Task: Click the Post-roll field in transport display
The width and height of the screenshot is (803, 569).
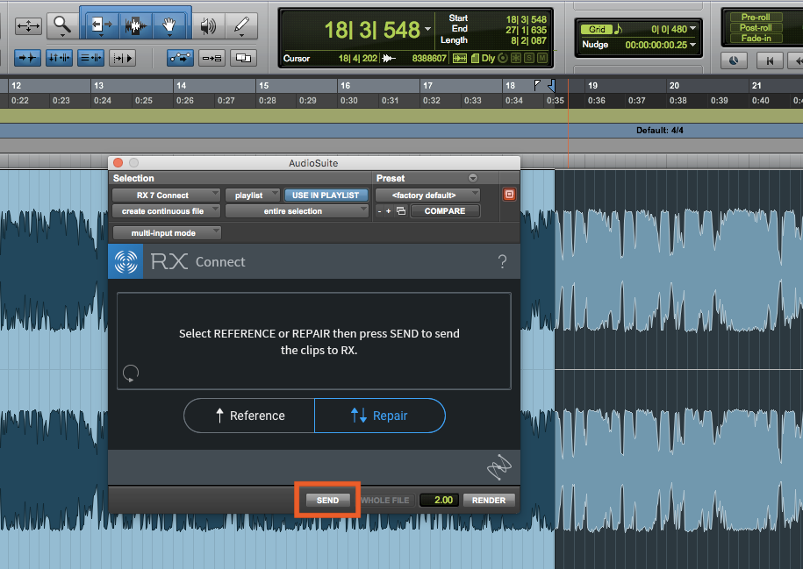Action: 756,28
